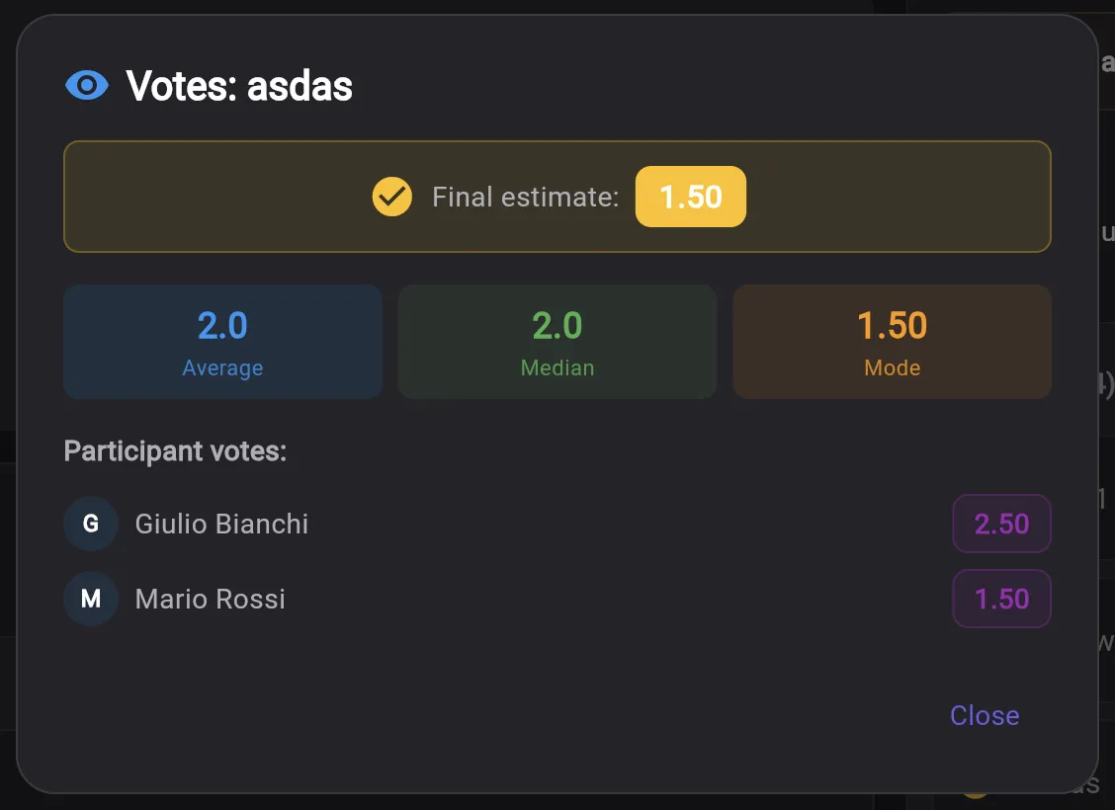Toggle vote visibility with the eye icon

[88, 85]
